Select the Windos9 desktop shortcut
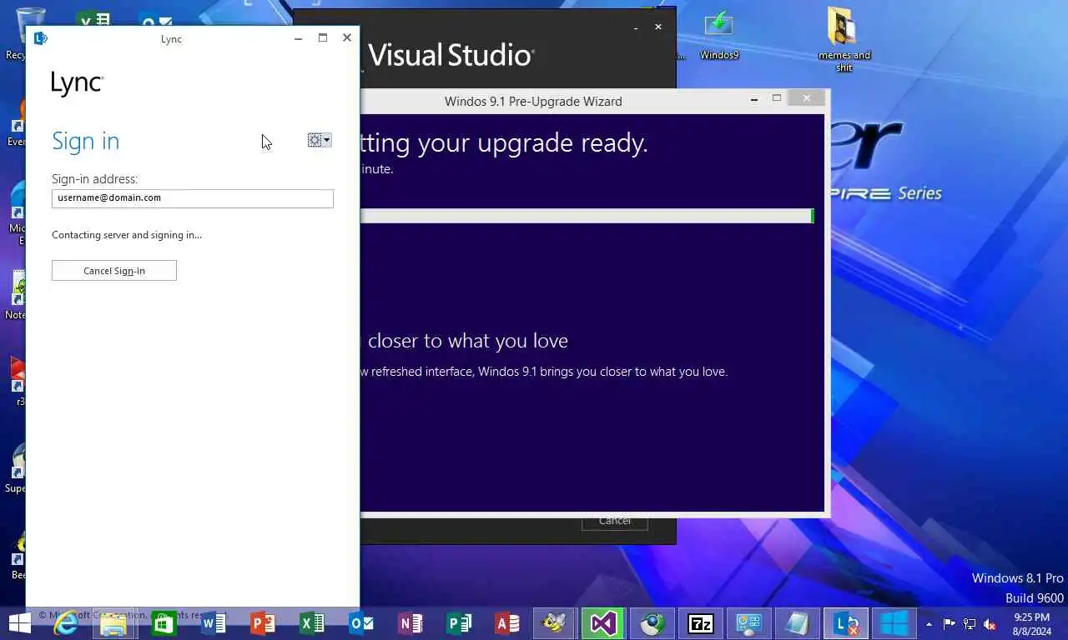 [718, 36]
